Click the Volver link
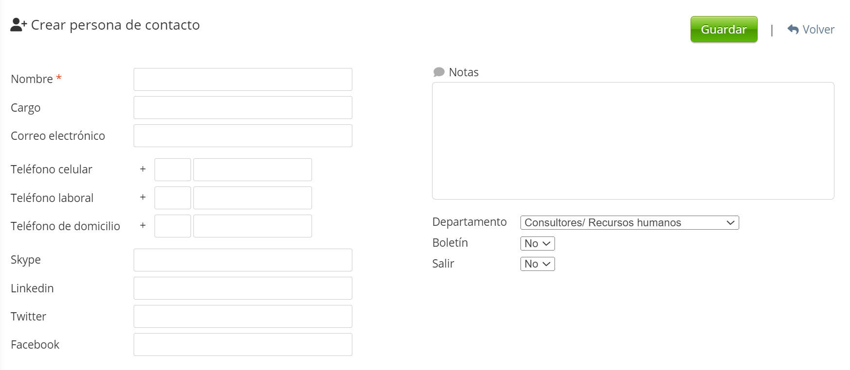Image resolution: width=850 pixels, height=370 pixels. pyautogui.click(x=818, y=30)
